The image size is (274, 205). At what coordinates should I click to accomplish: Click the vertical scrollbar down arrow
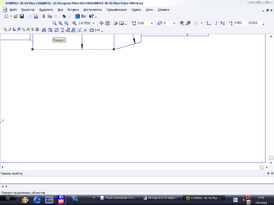(x=271, y=163)
